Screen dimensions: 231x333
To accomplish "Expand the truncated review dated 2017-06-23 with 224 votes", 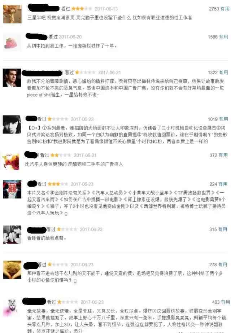I will (x=66, y=214).
